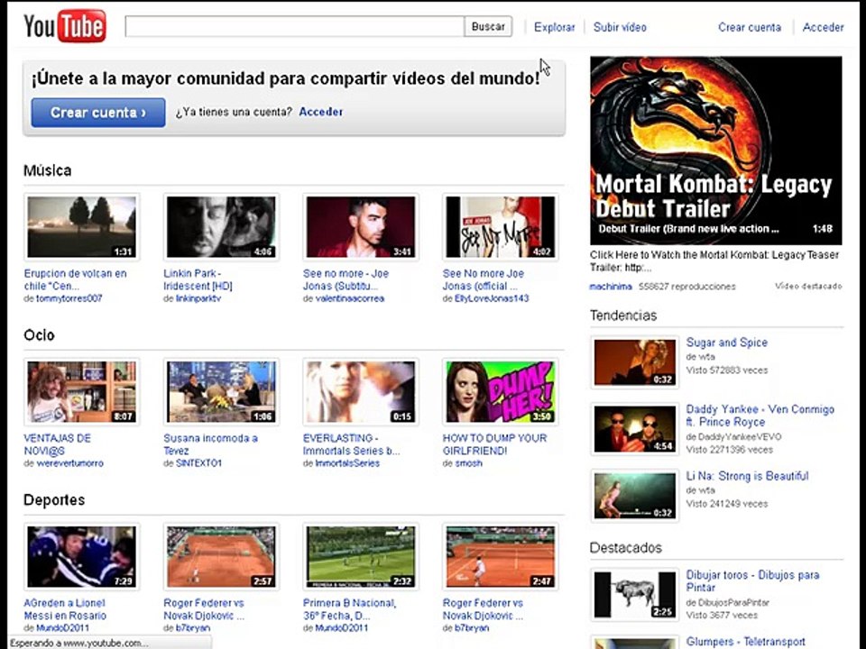Click HOW TO DUMP YOUR GIRLFRIEND! title
866x649 pixels.
(x=494, y=444)
